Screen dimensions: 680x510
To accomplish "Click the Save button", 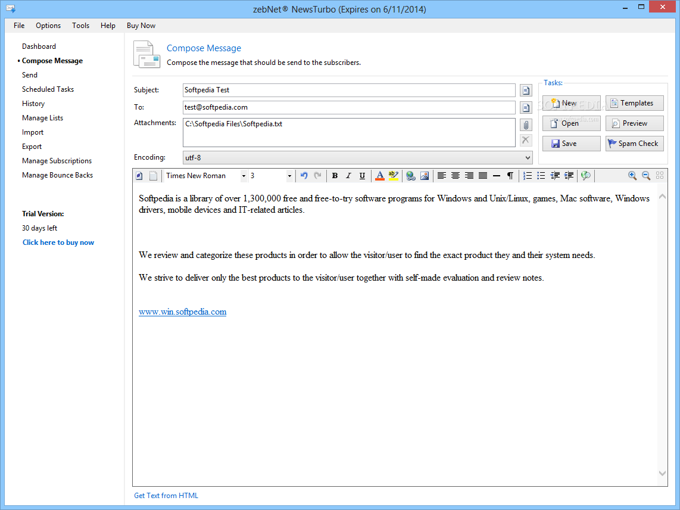I will [572, 144].
